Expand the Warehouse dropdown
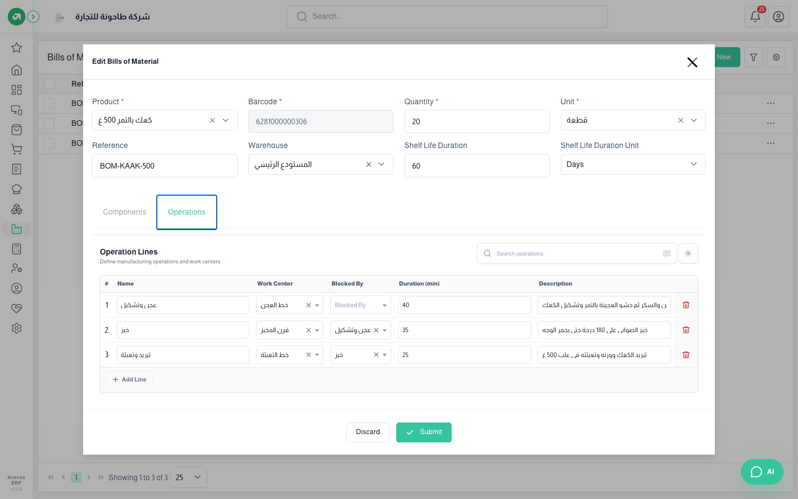 pos(381,164)
